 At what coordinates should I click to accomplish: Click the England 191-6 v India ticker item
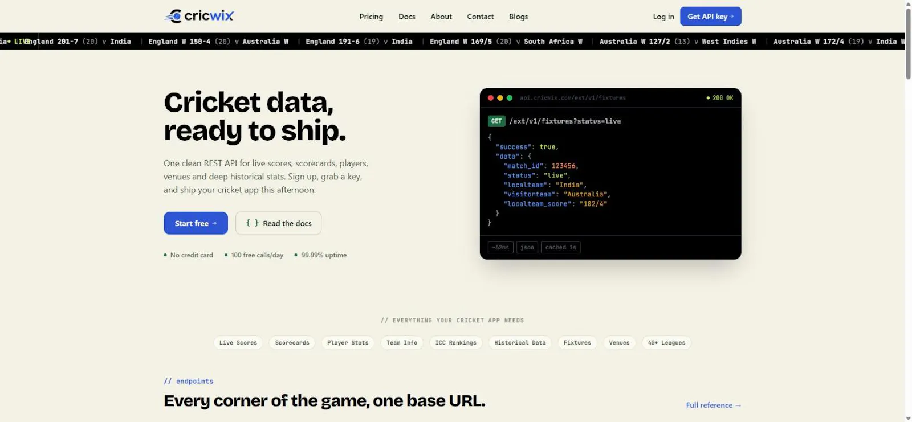coord(359,42)
